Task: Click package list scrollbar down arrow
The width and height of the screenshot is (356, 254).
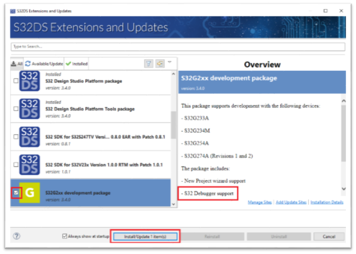Action: (x=173, y=204)
